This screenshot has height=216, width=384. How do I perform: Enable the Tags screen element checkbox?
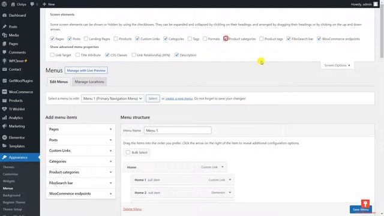[190, 38]
